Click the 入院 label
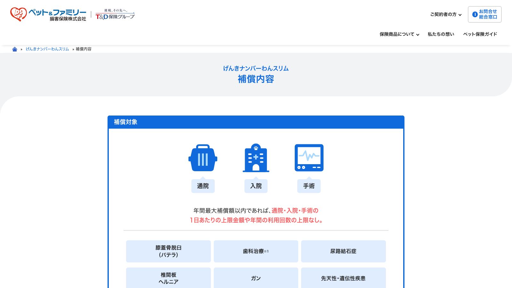512x288 pixels. (256, 186)
